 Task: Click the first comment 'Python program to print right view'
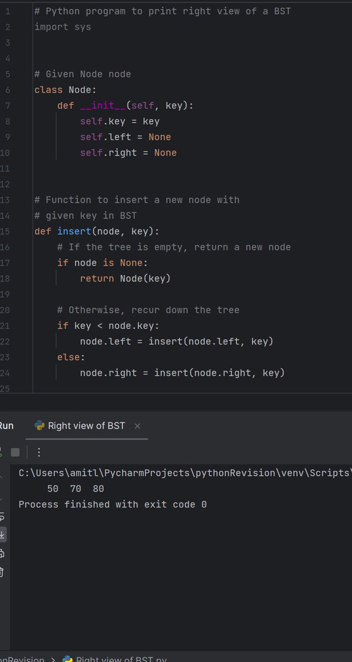click(163, 11)
